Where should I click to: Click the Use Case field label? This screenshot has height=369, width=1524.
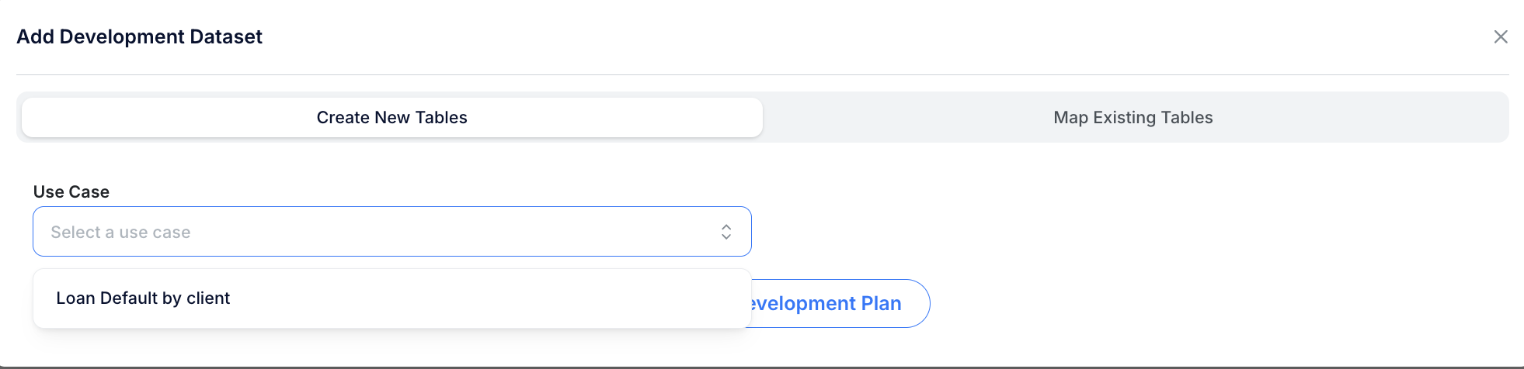click(71, 192)
